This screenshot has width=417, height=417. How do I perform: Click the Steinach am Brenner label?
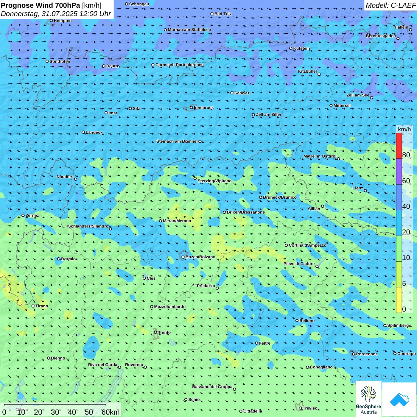(x=177, y=141)
